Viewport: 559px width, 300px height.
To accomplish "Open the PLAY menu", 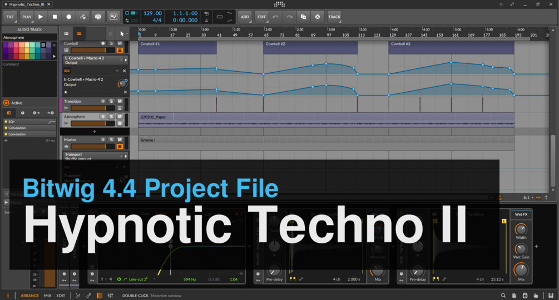I will coord(27,17).
